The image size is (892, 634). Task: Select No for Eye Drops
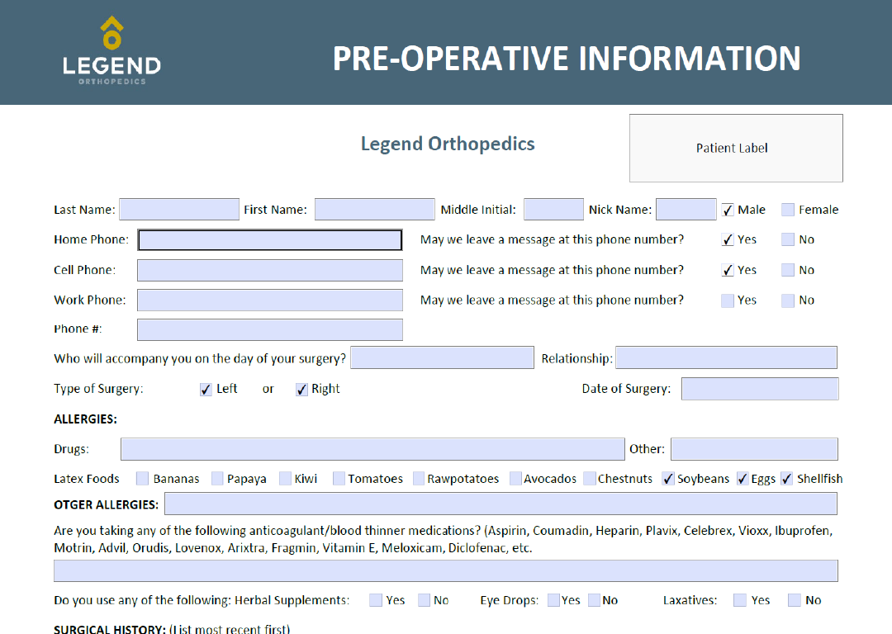594,601
